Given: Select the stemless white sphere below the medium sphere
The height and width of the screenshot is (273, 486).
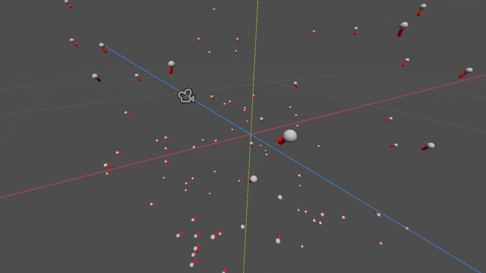Looking at the screenshot, I should click(x=280, y=197).
